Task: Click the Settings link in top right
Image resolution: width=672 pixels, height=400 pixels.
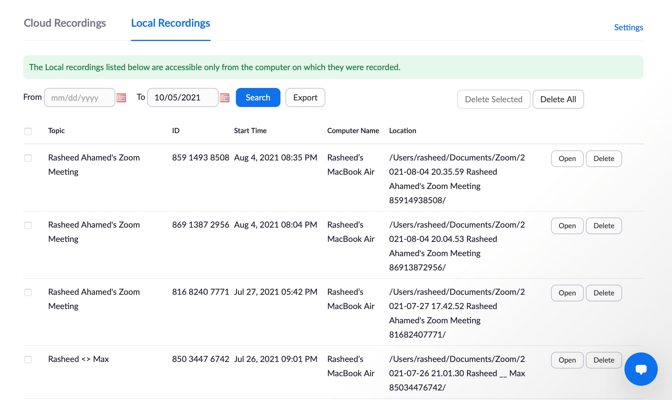Action: pos(629,27)
